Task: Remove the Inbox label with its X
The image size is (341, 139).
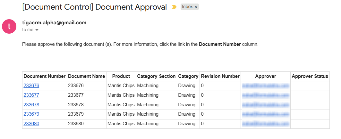Action: (196, 7)
